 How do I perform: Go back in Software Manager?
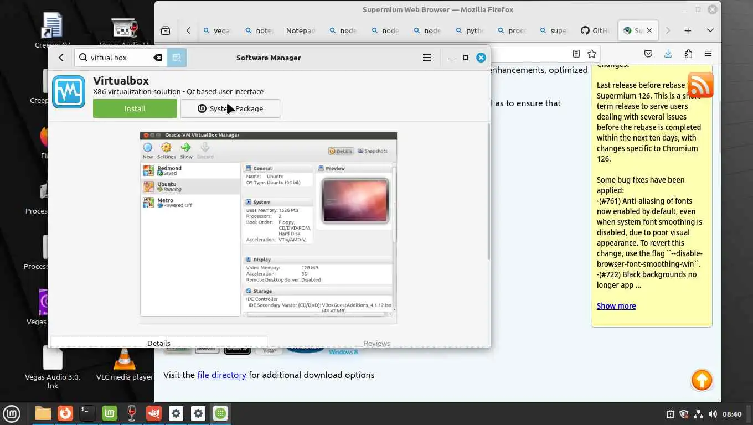[61, 58]
